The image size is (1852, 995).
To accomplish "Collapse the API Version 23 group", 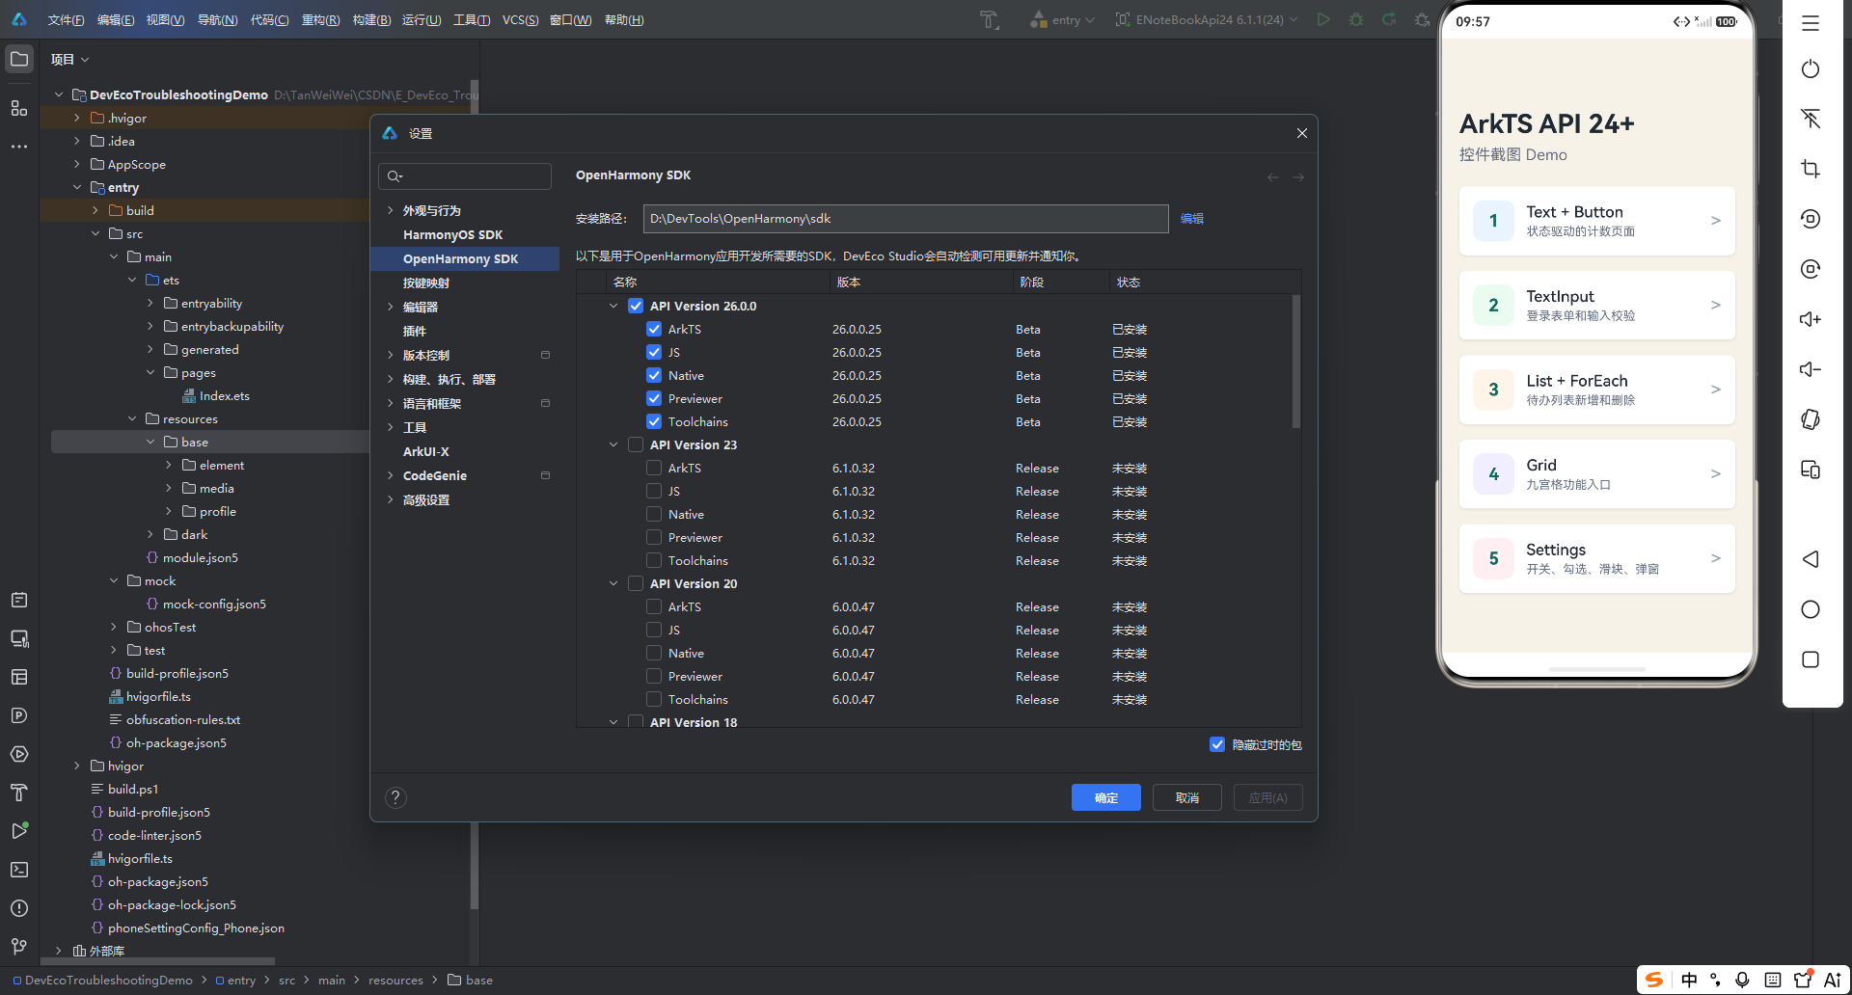I will tap(613, 444).
